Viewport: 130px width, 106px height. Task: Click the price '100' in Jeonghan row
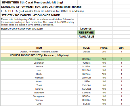pyautogui.click(x=104, y=63)
